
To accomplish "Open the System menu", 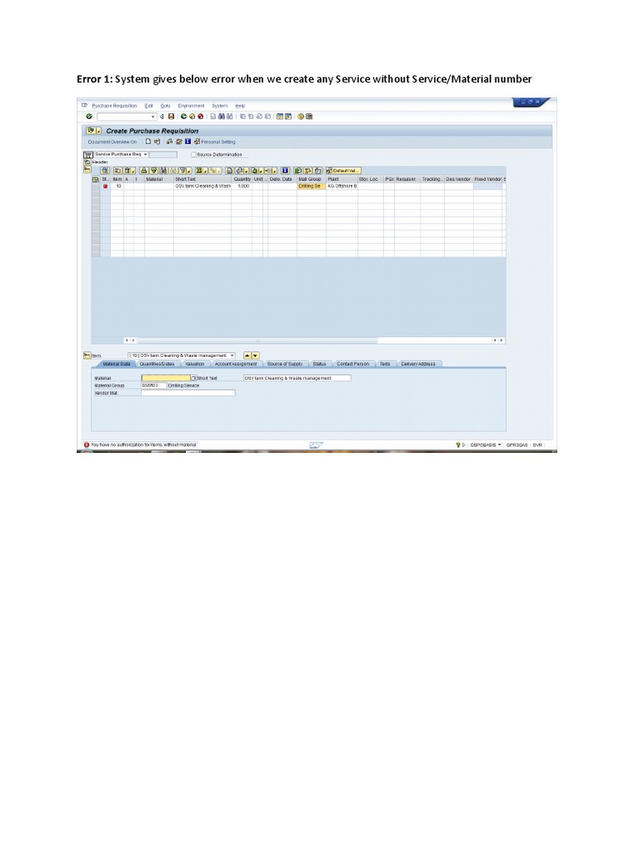I will 220,106.
